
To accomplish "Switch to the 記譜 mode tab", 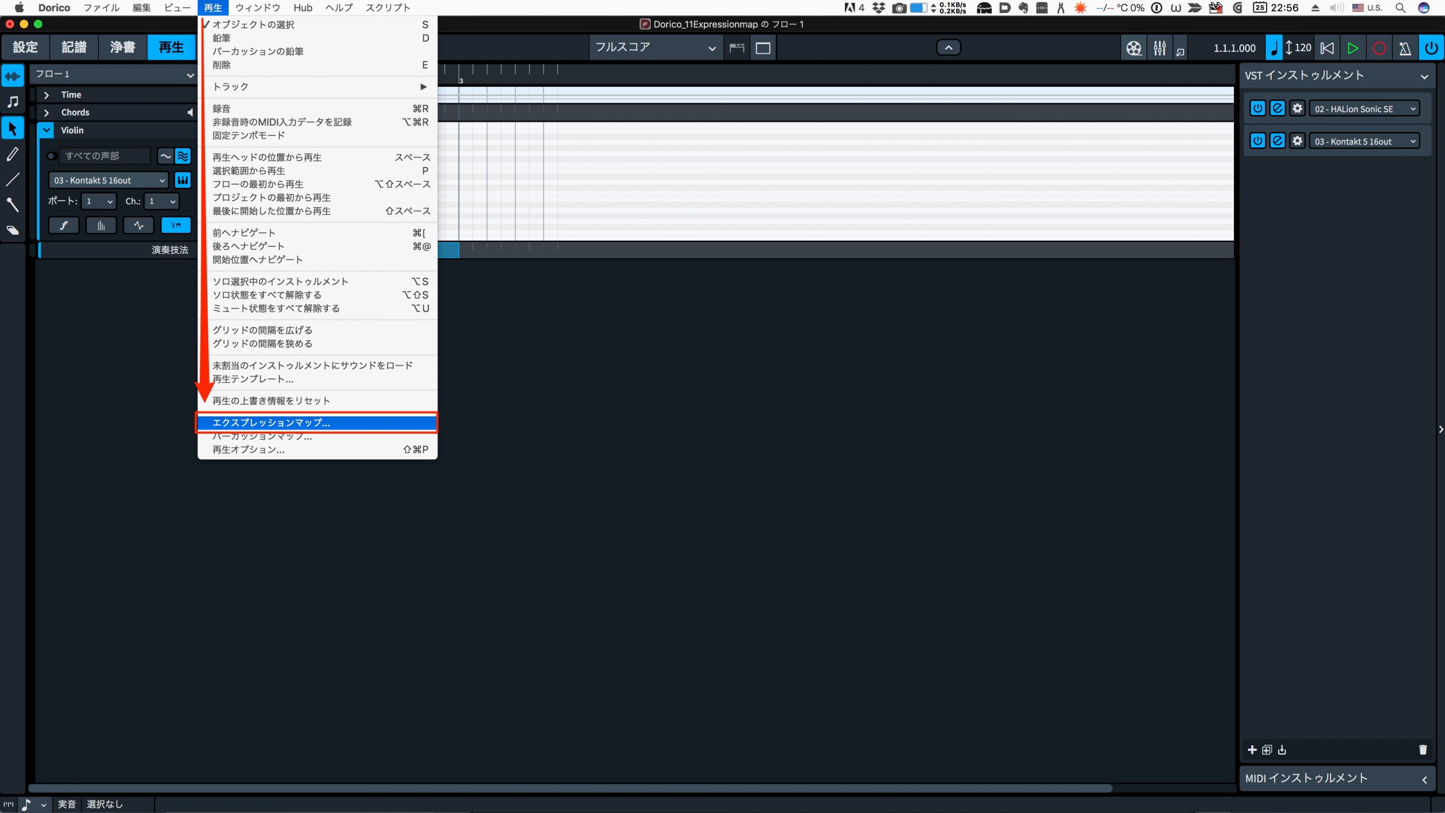I will point(74,47).
